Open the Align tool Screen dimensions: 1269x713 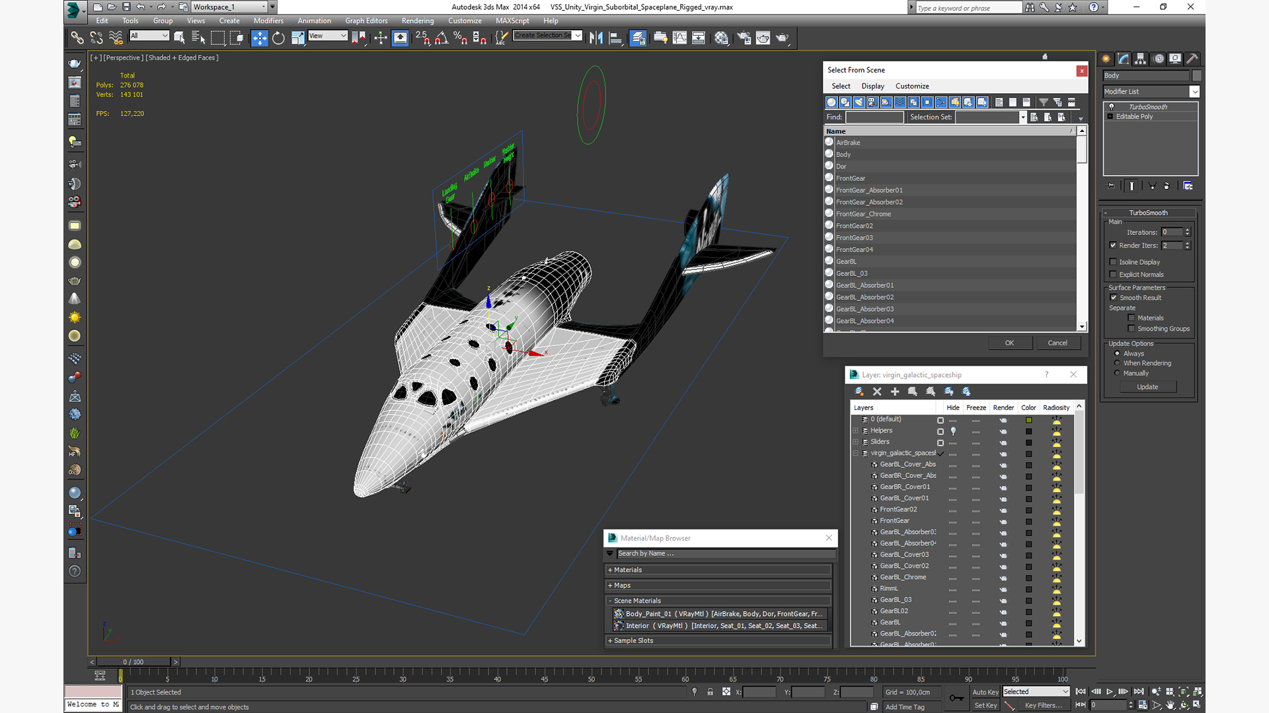(x=615, y=38)
